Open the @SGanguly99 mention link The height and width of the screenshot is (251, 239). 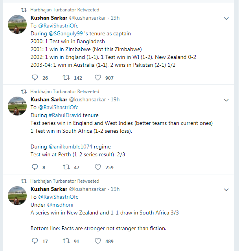coord(66,33)
